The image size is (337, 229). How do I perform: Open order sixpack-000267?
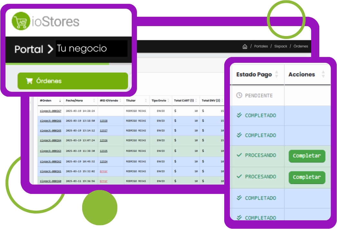(x=50, y=111)
